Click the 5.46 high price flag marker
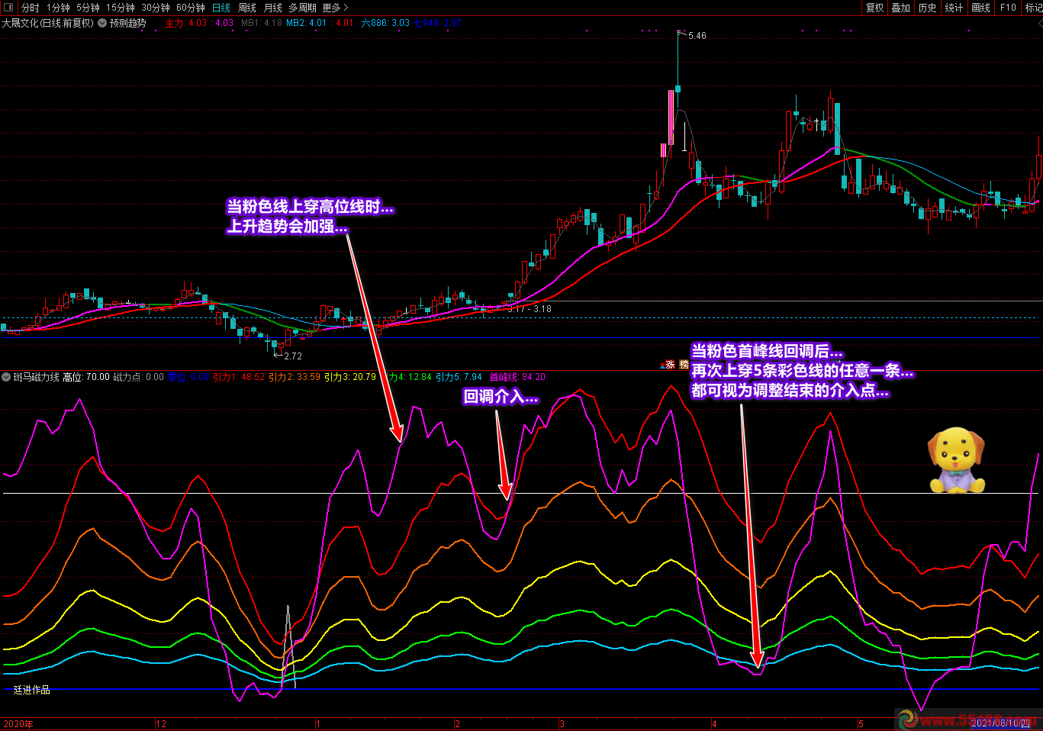 pyautogui.click(x=696, y=36)
